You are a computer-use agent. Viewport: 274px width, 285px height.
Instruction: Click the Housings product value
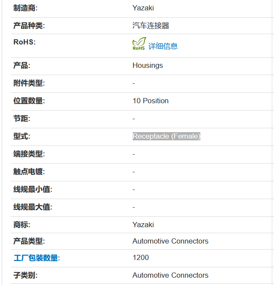click(148, 66)
